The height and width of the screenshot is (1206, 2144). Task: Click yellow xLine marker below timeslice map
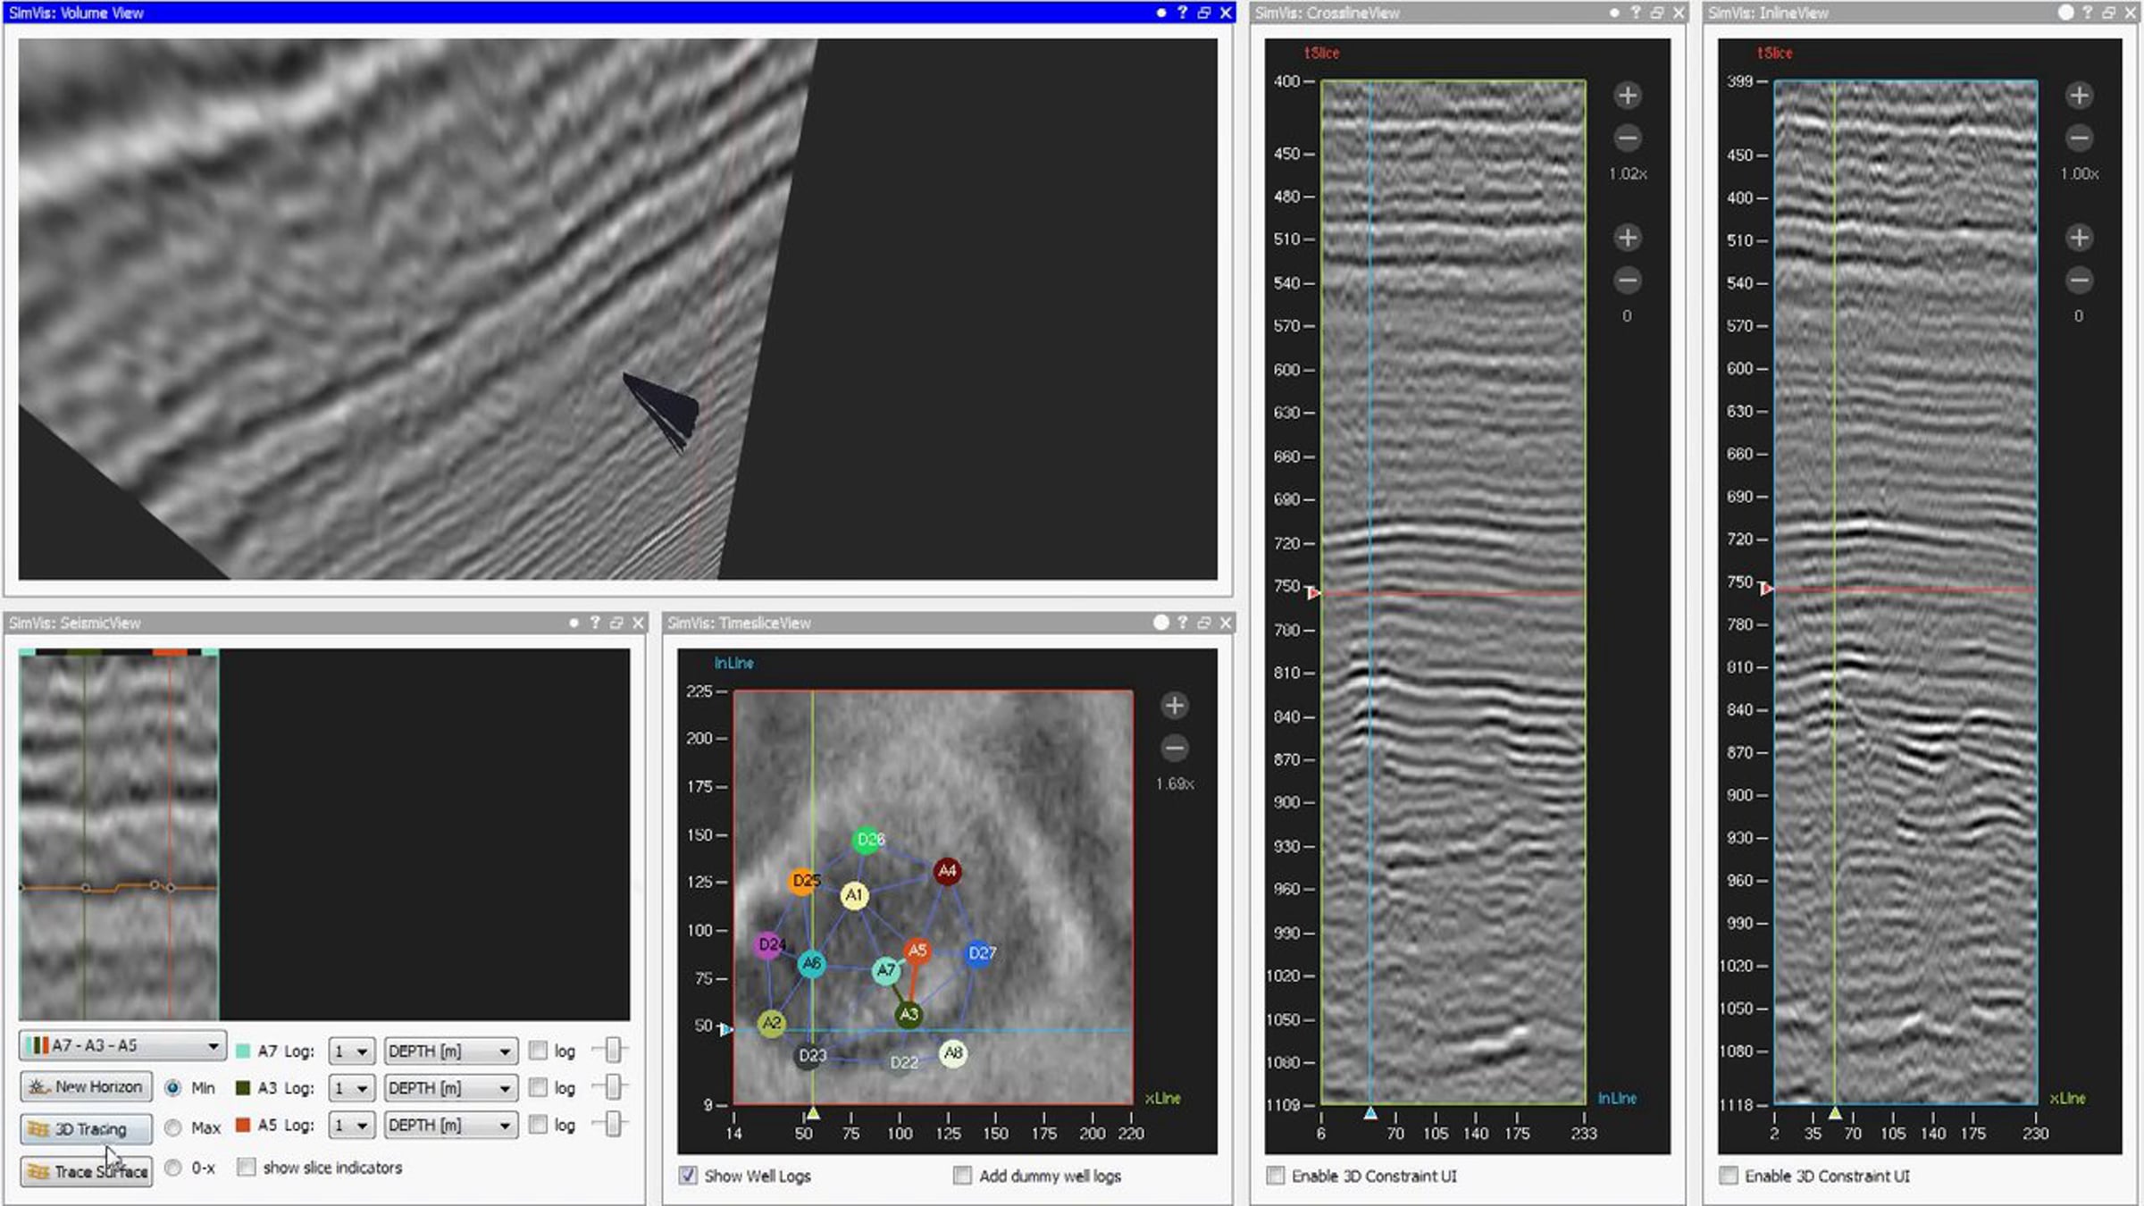(x=813, y=1113)
